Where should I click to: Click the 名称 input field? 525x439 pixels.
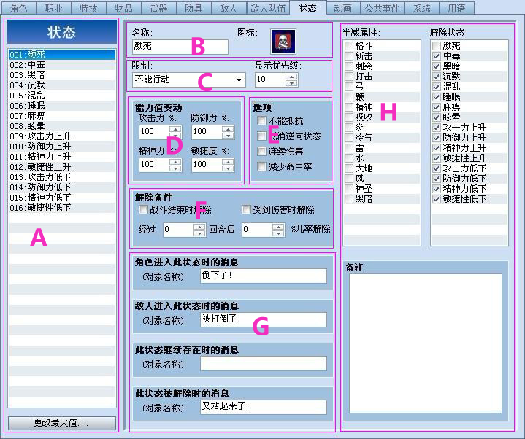point(180,47)
